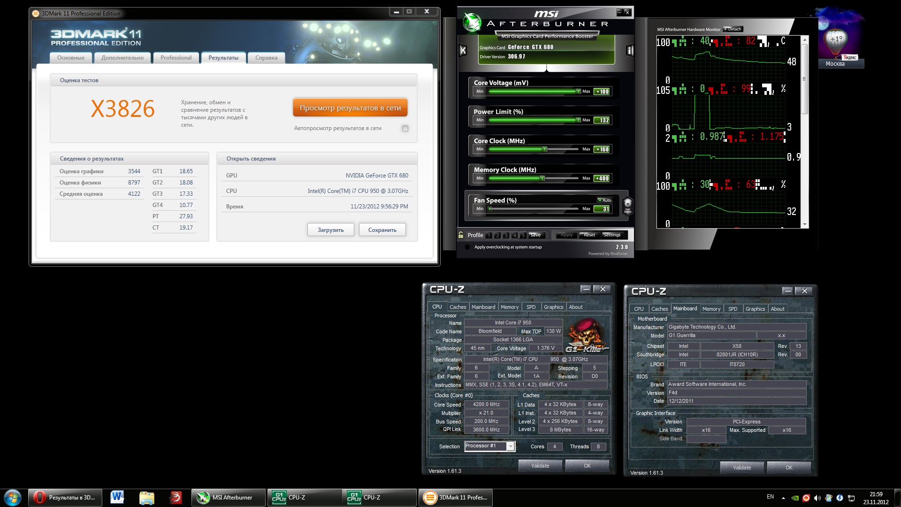This screenshot has height=507, width=901.
Task: Click the X3826 score text
Action: point(122,109)
